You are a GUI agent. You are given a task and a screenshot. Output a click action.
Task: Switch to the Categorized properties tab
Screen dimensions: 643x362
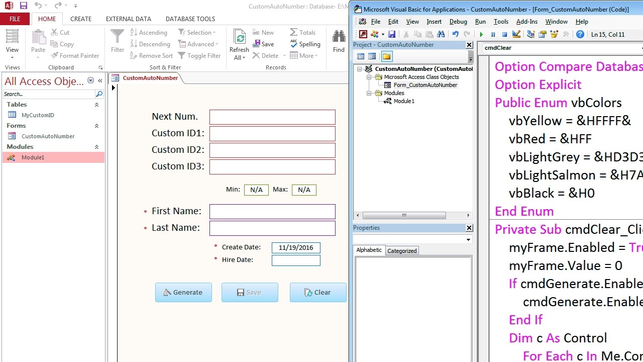click(402, 250)
